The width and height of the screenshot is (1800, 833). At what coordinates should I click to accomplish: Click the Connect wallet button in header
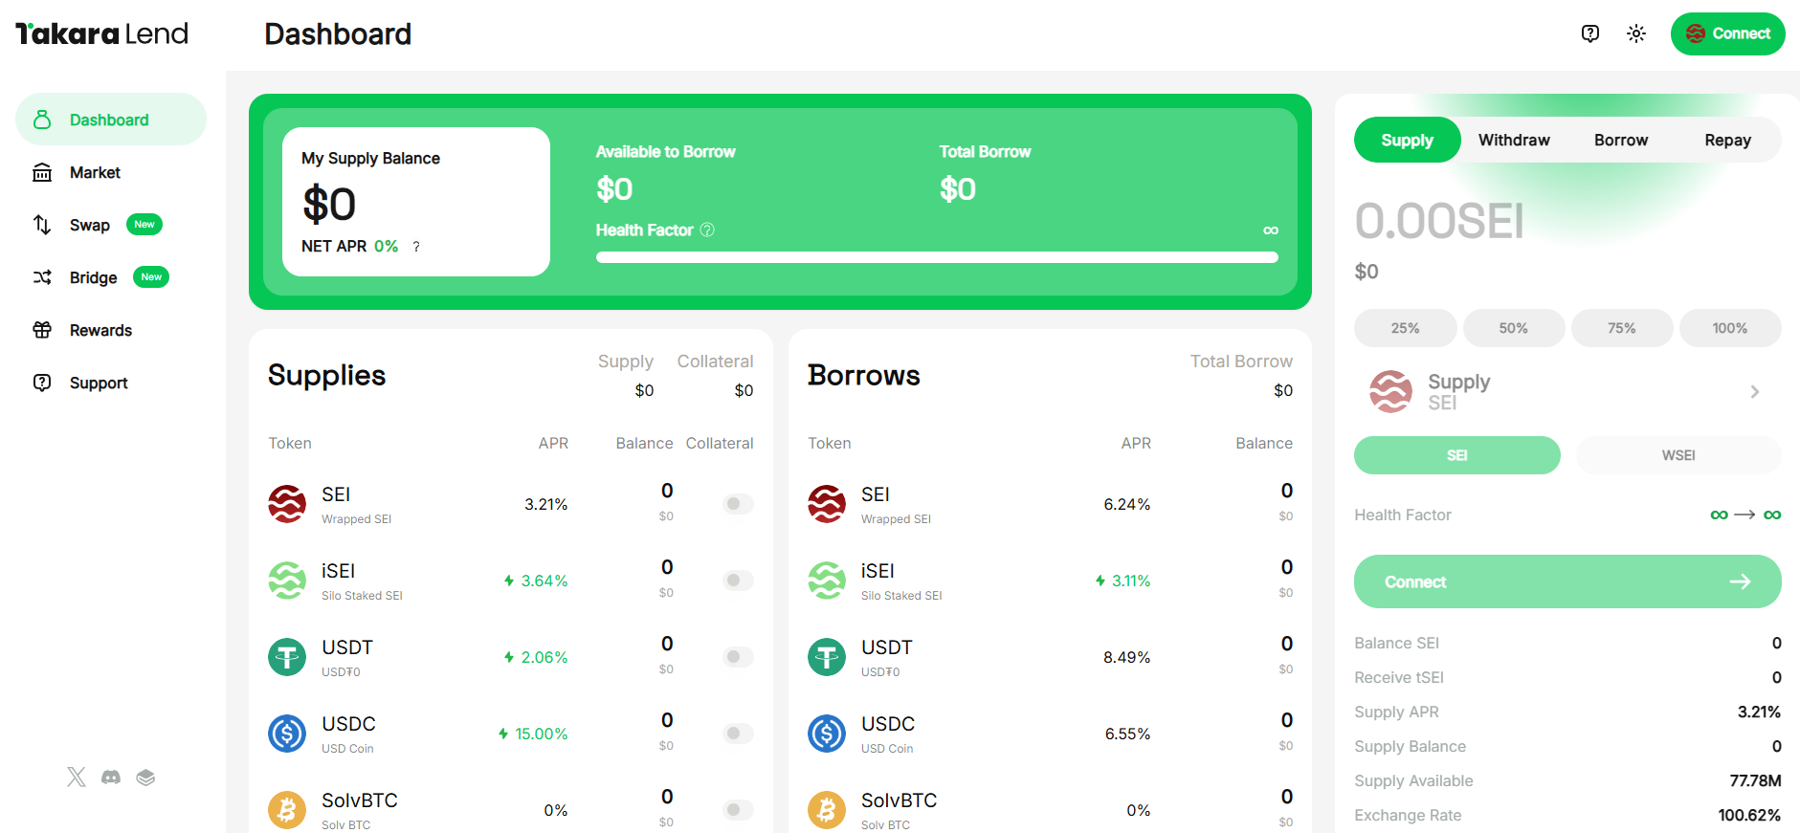point(1727,33)
